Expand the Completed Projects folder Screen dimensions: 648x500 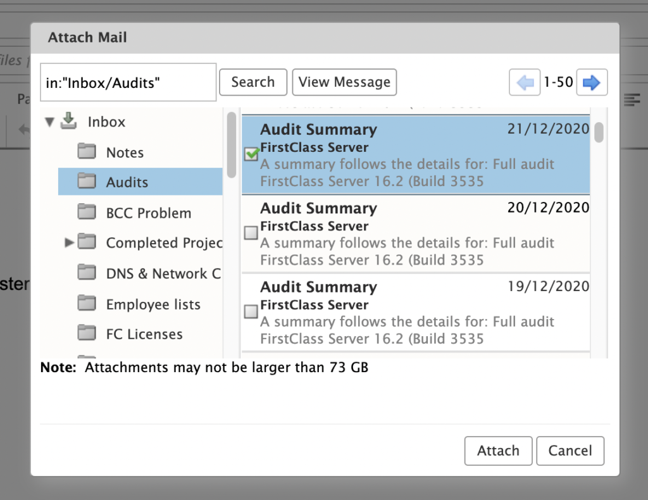pos(69,242)
